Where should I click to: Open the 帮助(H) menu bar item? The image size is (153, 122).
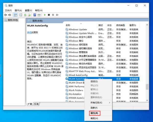pos(39,10)
